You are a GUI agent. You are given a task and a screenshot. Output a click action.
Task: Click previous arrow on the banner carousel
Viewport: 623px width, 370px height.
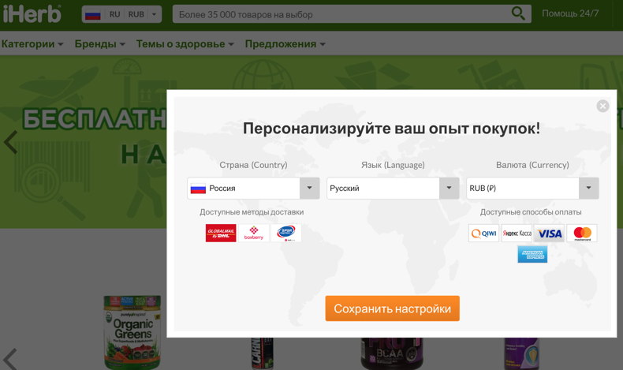[11, 142]
